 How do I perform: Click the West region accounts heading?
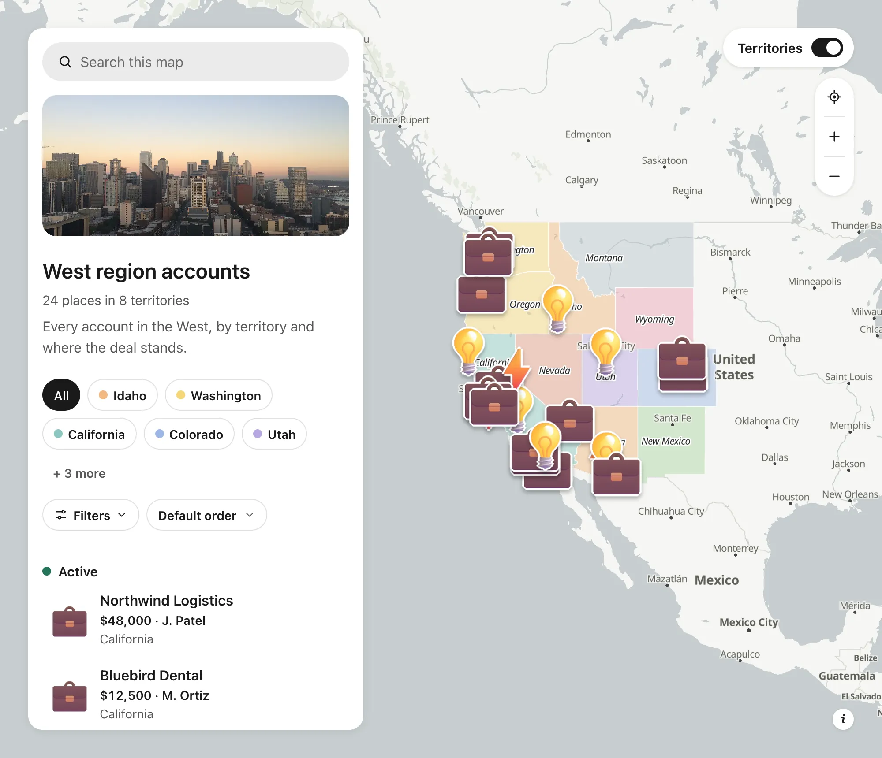[x=146, y=271]
